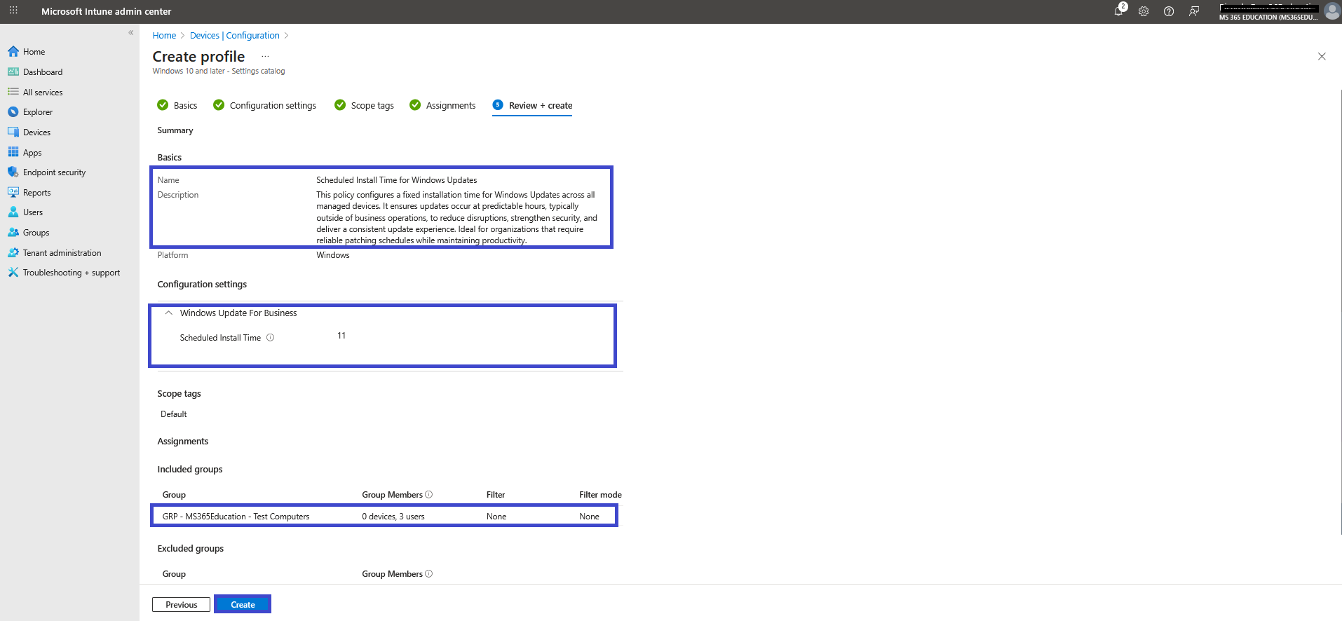1342x621 pixels.
Task: Open the settings gear in header
Action: pos(1144,11)
